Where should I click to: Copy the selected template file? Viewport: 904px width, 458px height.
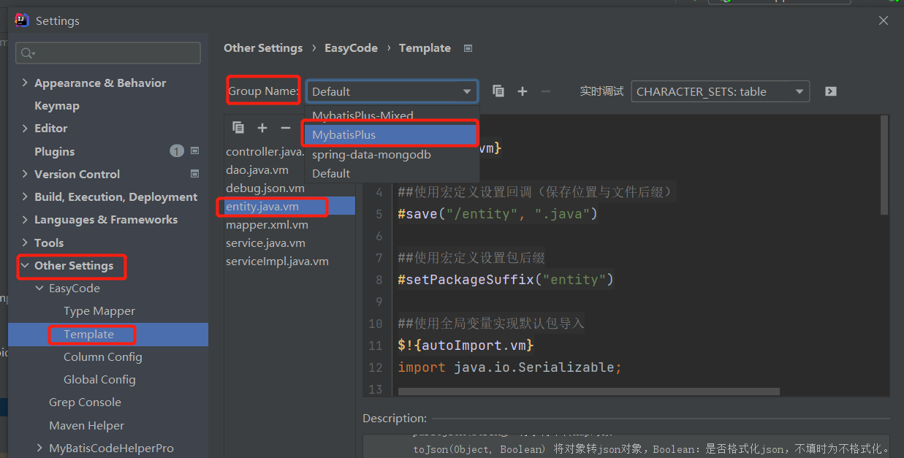point(238,128)
